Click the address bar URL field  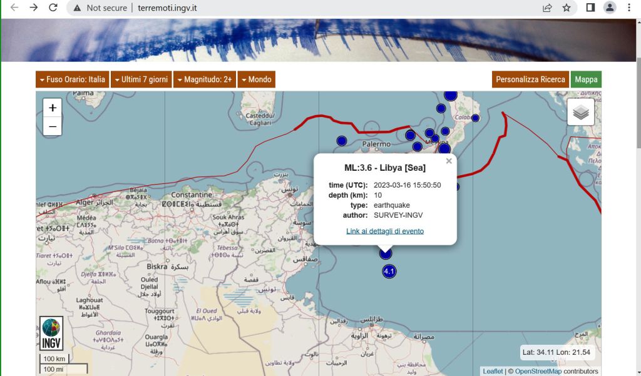pyautogui.click(x=313, y=8)
